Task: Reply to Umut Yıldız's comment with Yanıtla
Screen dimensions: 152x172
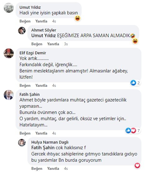Action: (41, 21)
